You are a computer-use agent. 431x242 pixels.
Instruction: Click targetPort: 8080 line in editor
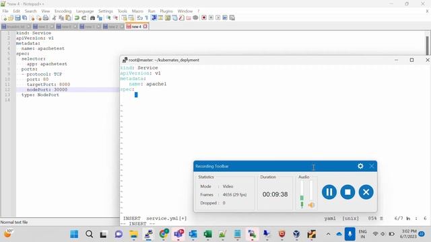[48, 84]
